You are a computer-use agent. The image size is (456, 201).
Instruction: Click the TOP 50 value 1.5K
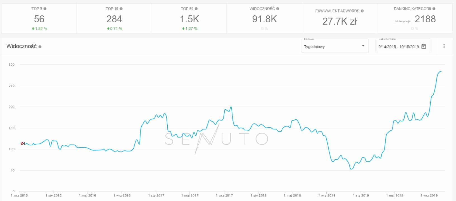pyautogui.click(x=189, y=19)
